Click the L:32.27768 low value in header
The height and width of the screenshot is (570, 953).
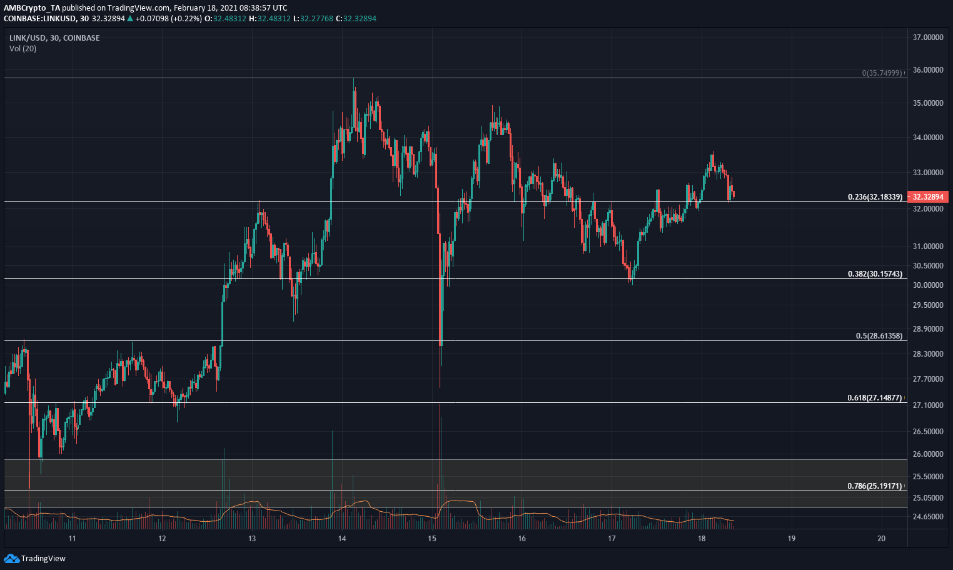(313, 19)
